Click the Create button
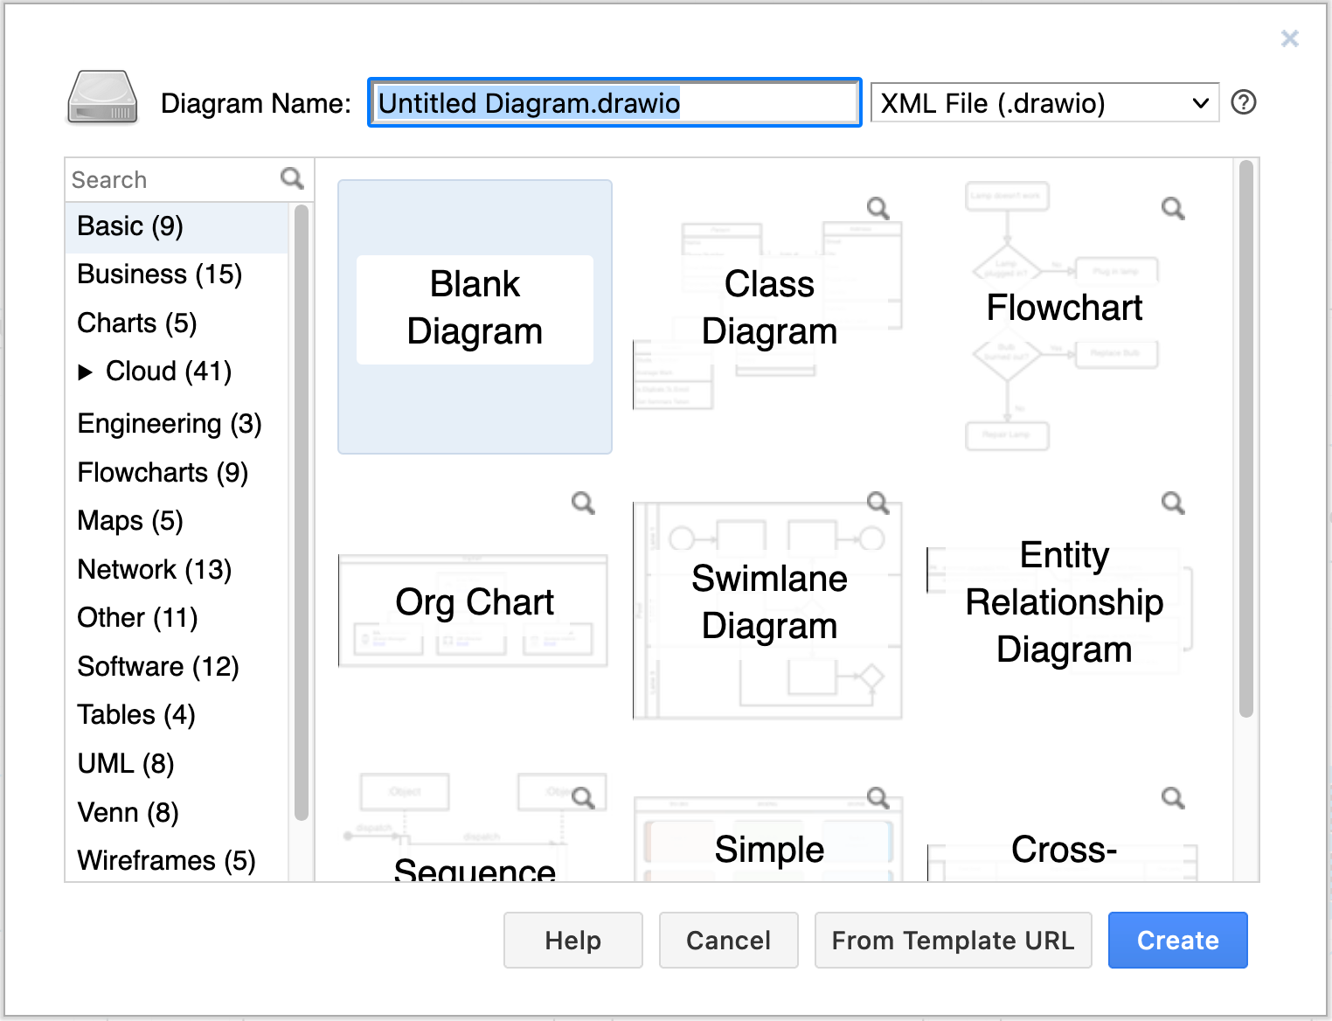The image size is (1332, 1021). (x=1177, y=940)
